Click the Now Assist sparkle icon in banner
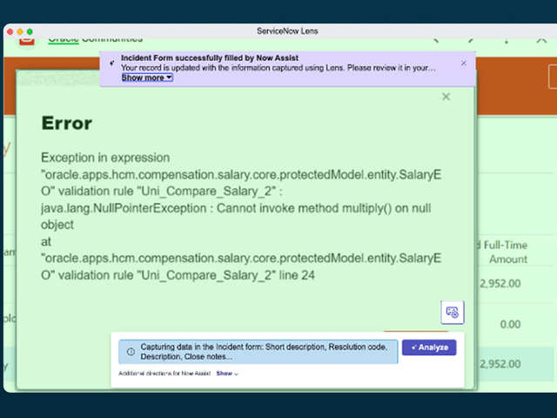Image resolution: width=557 pixels, height=418 pixels. [x=112, y=63]
